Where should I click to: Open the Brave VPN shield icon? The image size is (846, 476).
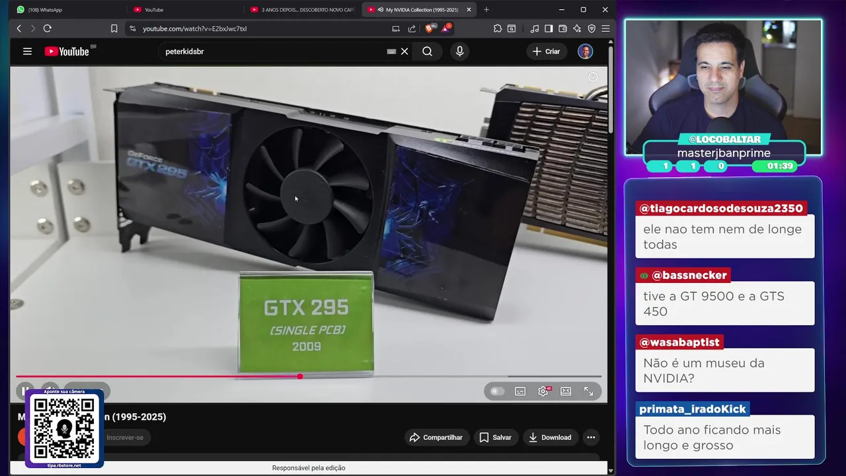coord(592,28)
